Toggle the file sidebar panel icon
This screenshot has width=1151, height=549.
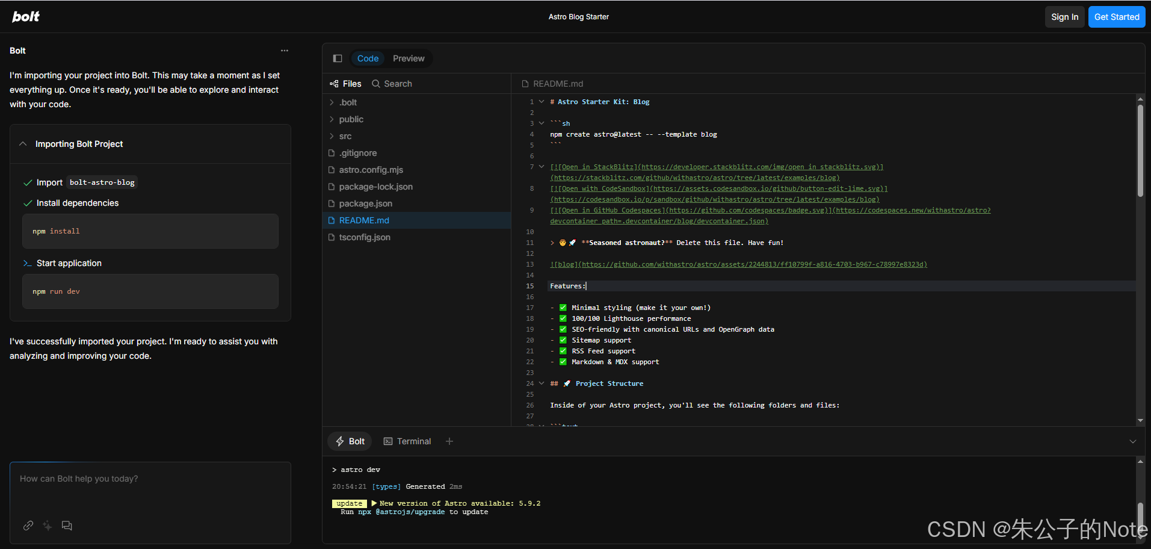click(338, 58)
